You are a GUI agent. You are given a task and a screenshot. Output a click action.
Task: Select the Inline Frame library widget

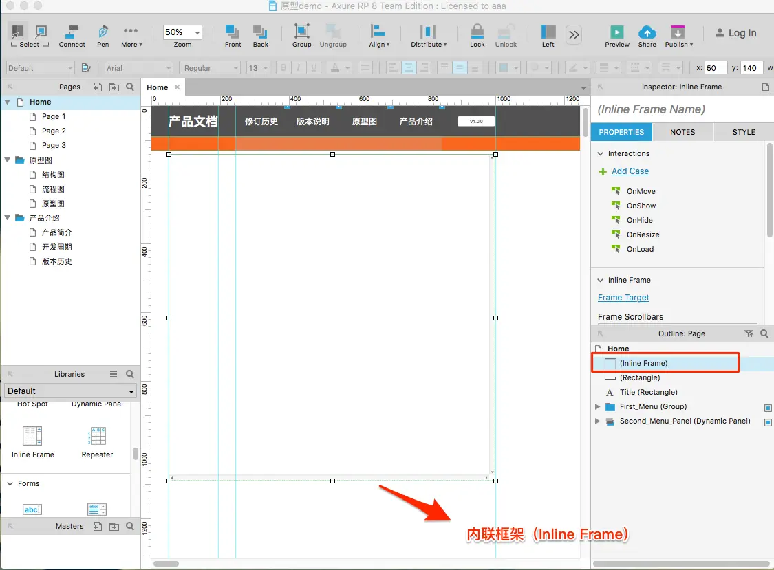pyautogui.click(x=32, y=442)
